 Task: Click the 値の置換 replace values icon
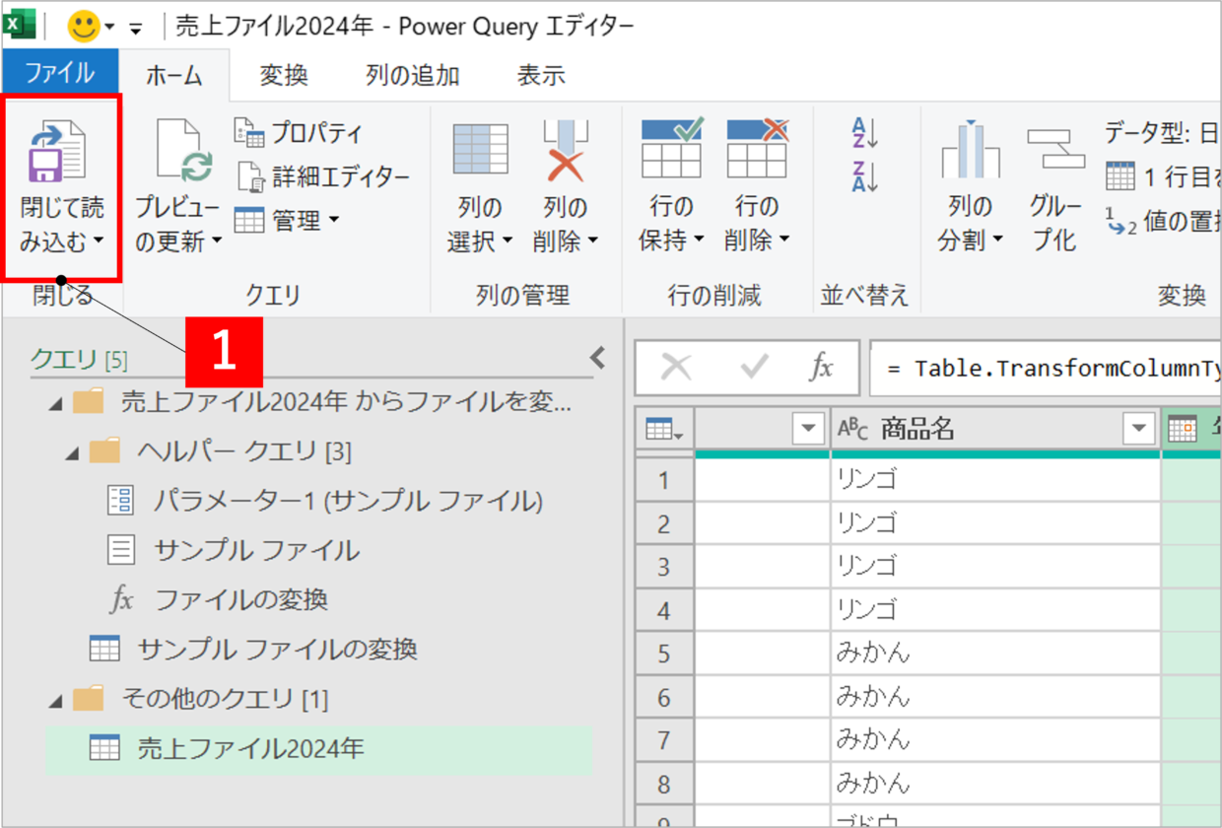[1120, 223]
